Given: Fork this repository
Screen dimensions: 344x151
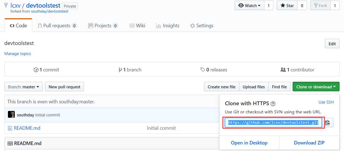Looking at the screenshot, I should 320,5.
